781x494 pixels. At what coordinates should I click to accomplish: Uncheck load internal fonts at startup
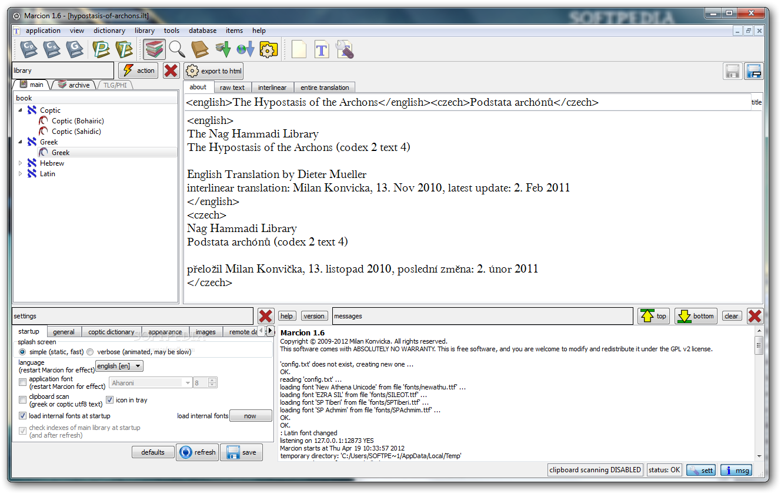point(23,416)
